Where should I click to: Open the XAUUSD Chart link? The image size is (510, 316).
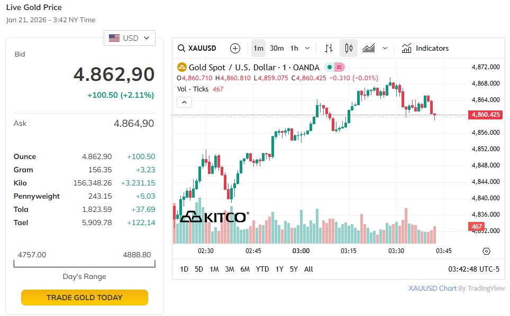click(432, 289)
